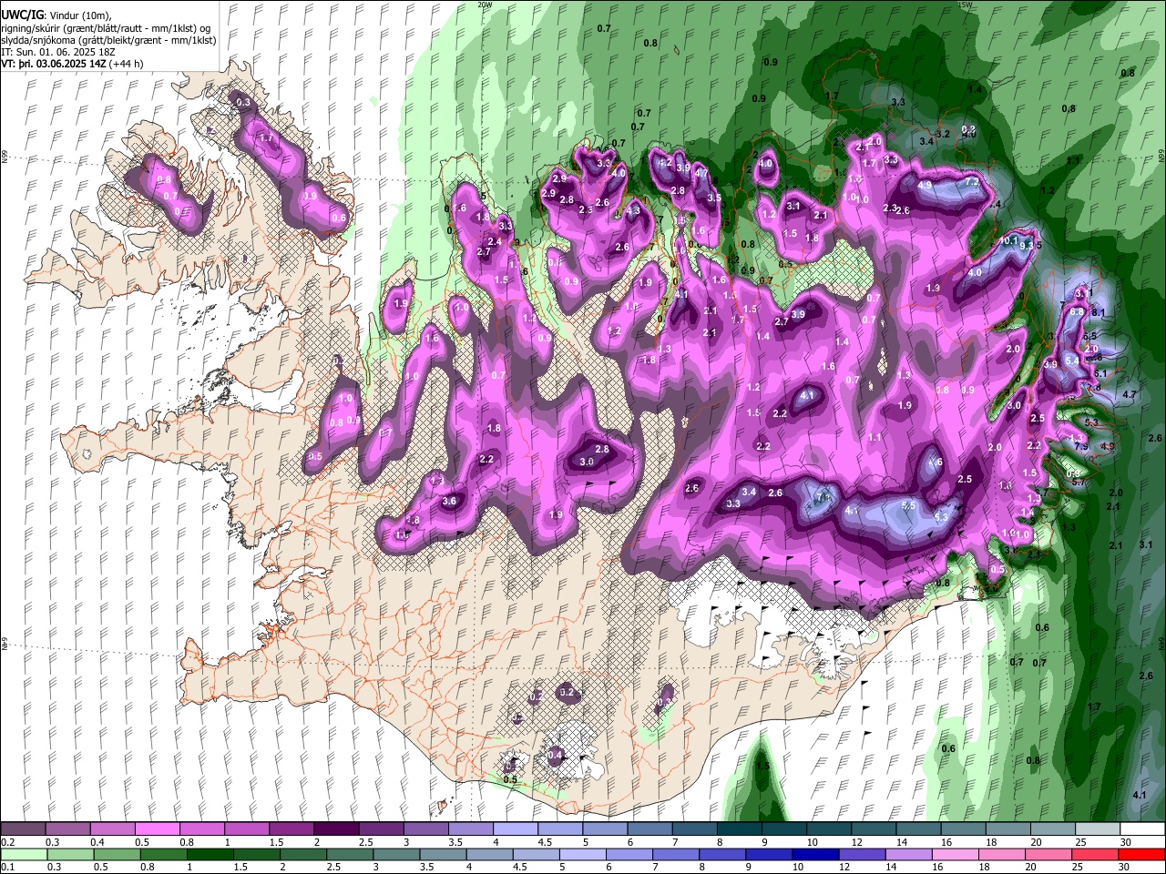Pick the darkest green 1 rain-scale swatch
The width and height of the screenshot is (1166, 874).
(210, 855)
